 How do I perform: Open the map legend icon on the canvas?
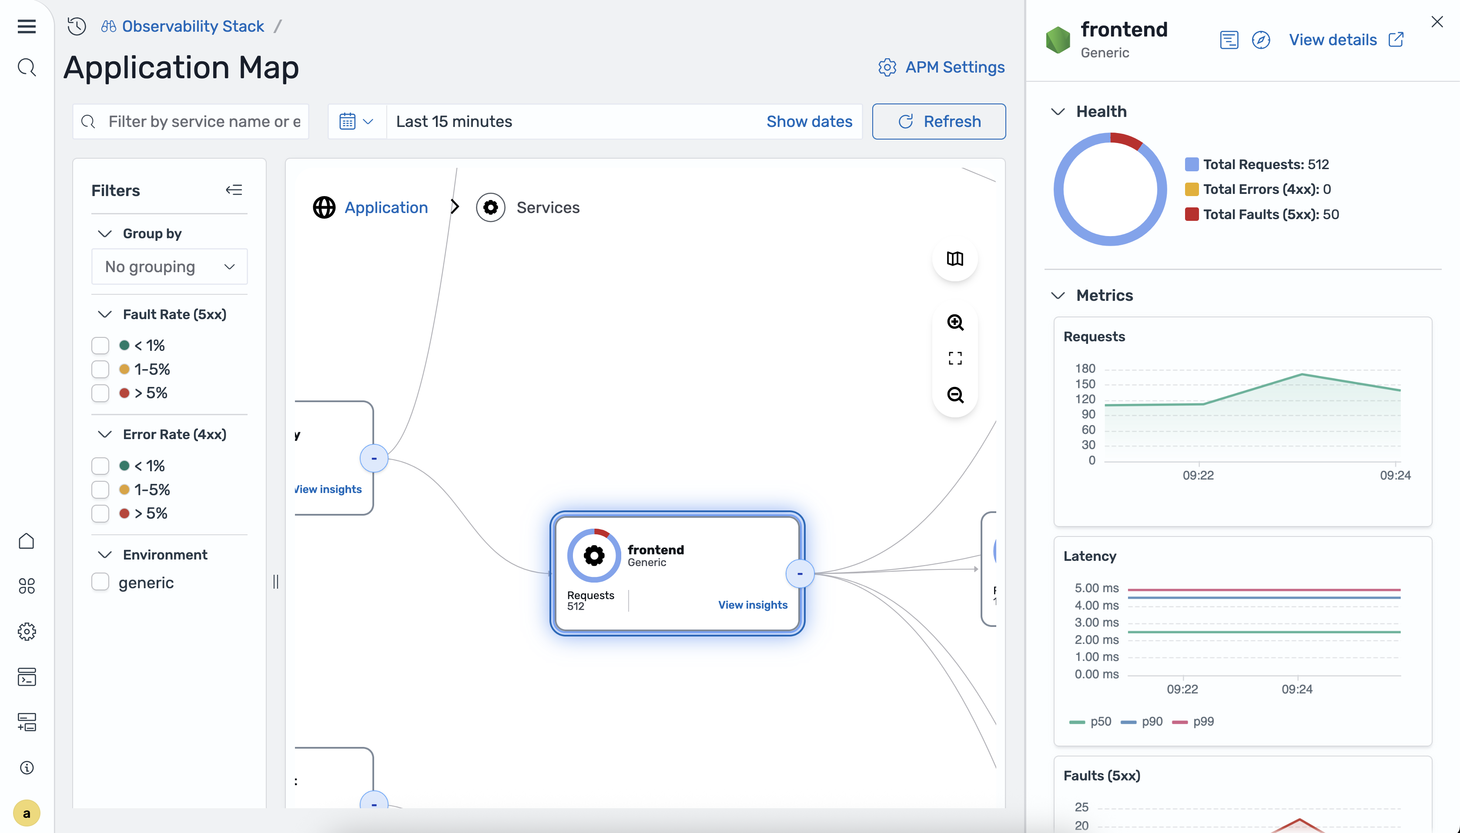click(x=954, y=259)
